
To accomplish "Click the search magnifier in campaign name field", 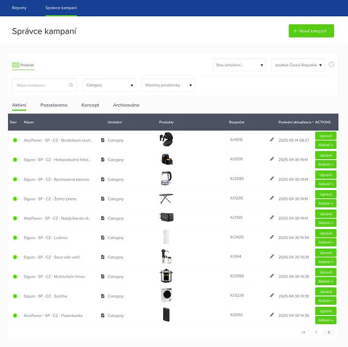I will (71, 85).
